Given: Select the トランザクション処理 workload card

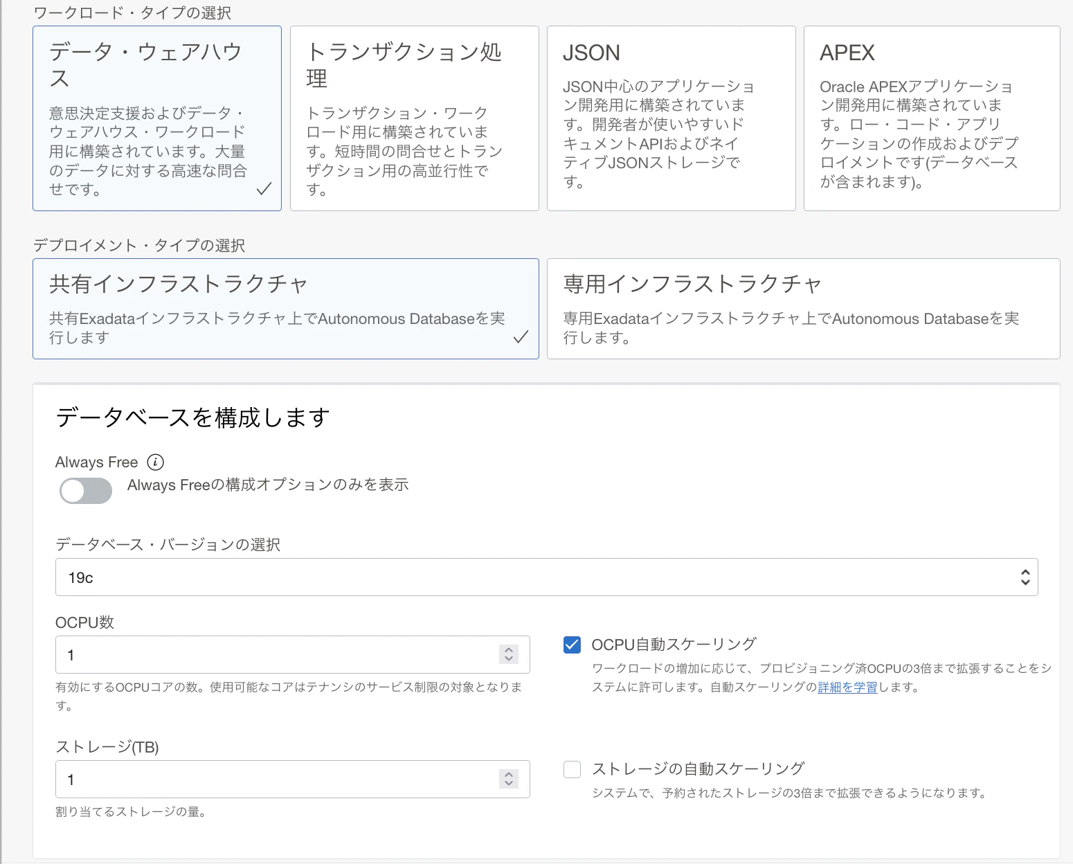Looking at the screenshot, I should coord(414,118).
